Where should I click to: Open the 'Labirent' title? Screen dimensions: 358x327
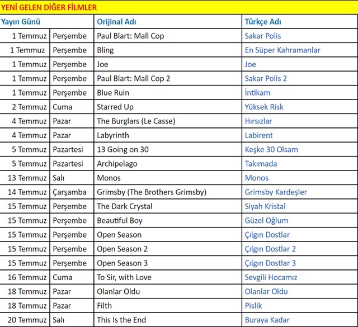coord(258,135)
